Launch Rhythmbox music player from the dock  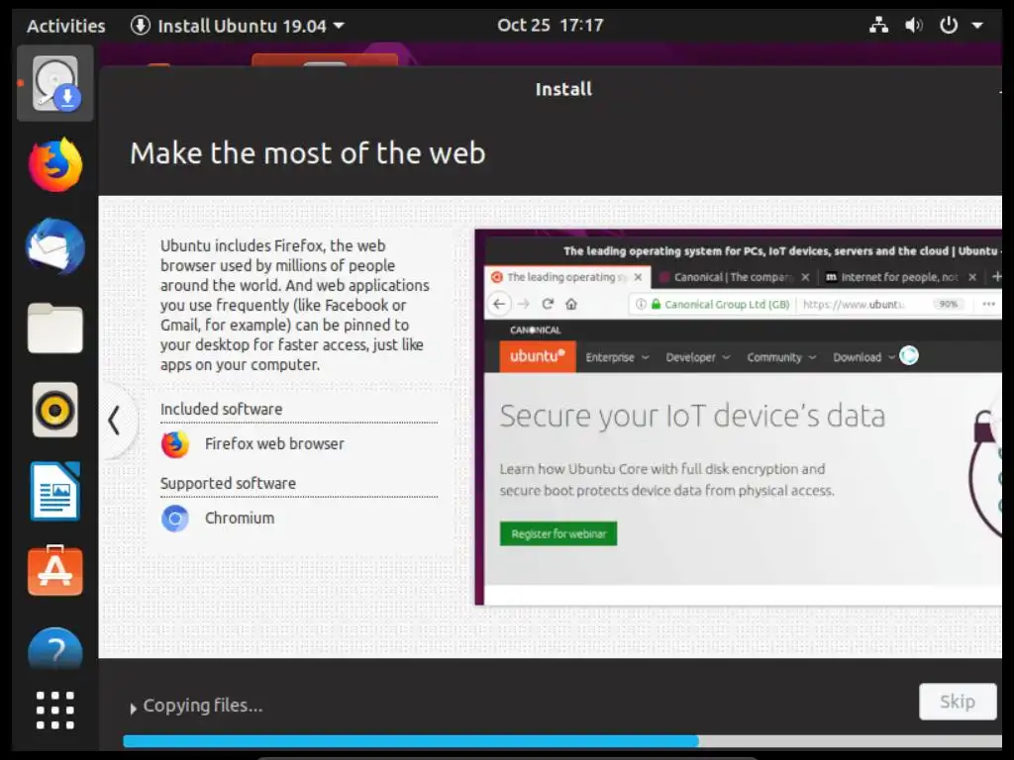[55, 410]
